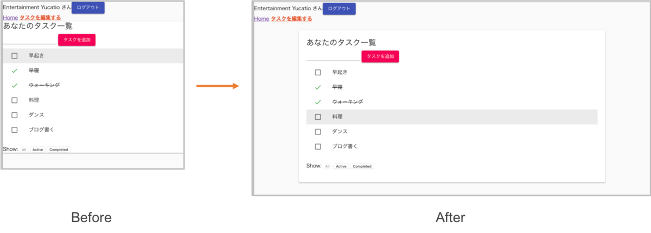Click strikethrough ウォーキング text in Before screenshot
651x233 pixels.
pos(44,85)
